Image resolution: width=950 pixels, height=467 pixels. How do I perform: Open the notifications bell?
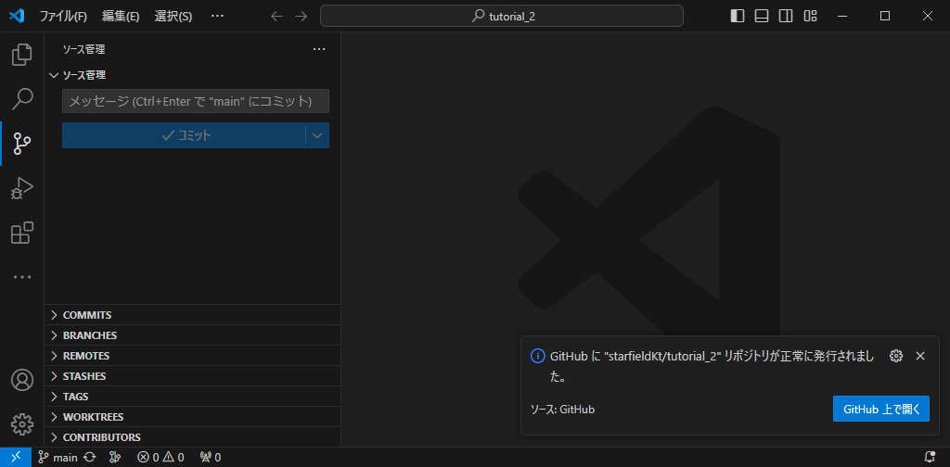coord(930,458)
